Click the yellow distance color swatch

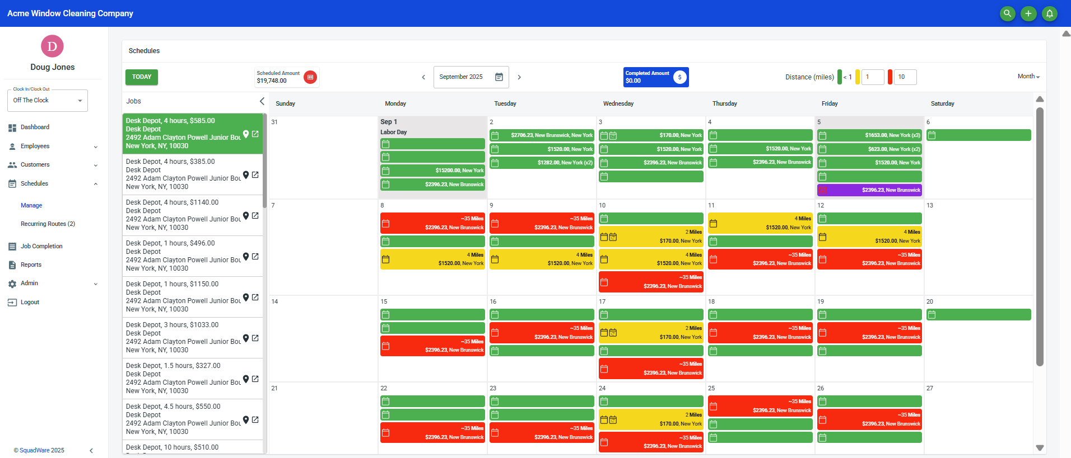(858, 77)
